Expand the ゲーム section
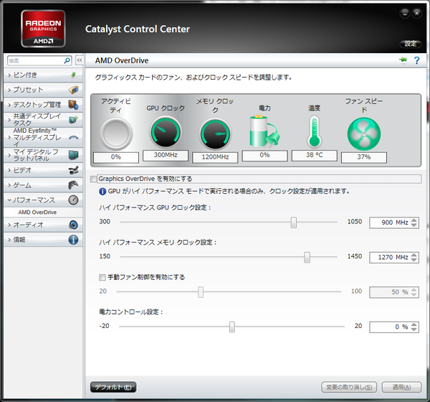430x402 pixels. point(9,185)
